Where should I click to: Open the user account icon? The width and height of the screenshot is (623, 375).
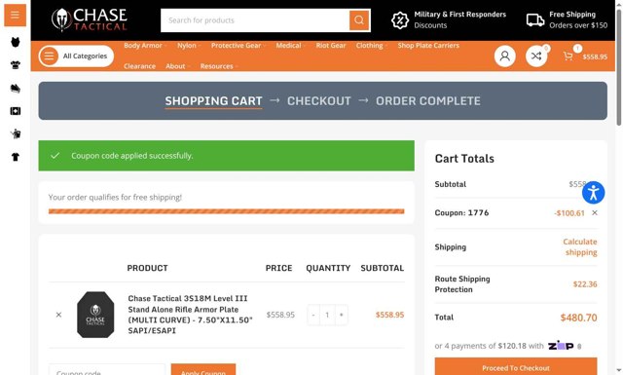(504, 56)
